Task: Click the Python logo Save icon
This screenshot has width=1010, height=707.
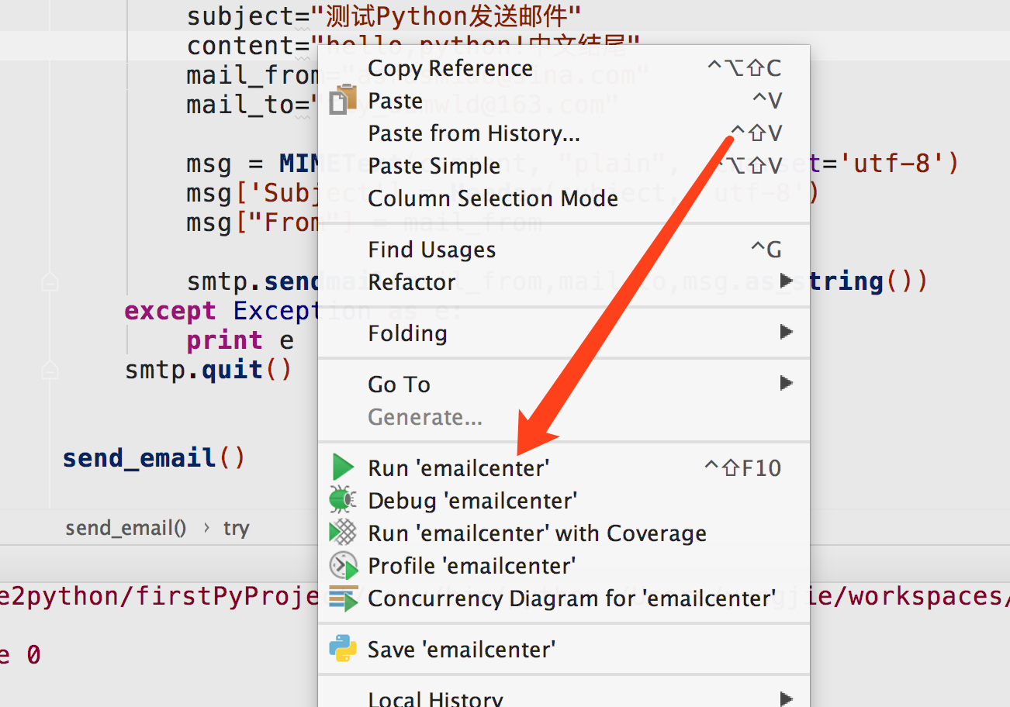Action: pos(342,649)
